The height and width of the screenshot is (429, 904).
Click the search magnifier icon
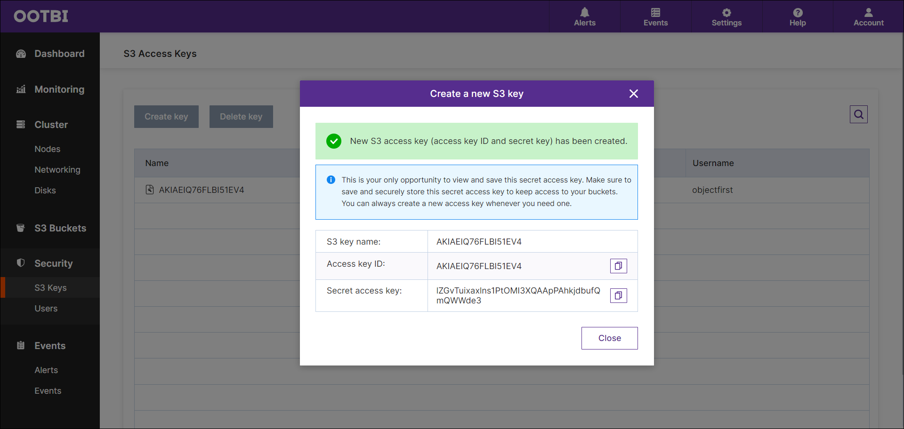pyautogui.click(x=858, y=114)
